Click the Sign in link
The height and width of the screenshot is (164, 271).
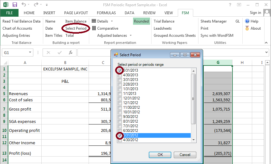(x=256, y=13)
